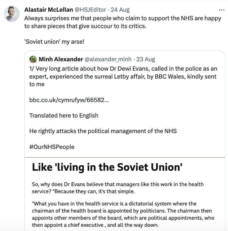Open Alastair McLellan's display name link
This screenshot has height=231, width=228.
(49, 10)
